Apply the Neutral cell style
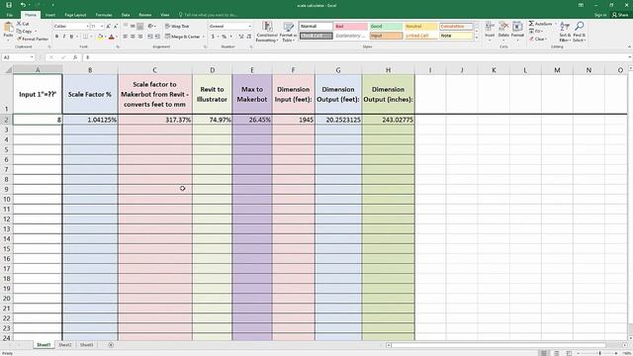Screen dimensions: 633x356 coord(420,27)
